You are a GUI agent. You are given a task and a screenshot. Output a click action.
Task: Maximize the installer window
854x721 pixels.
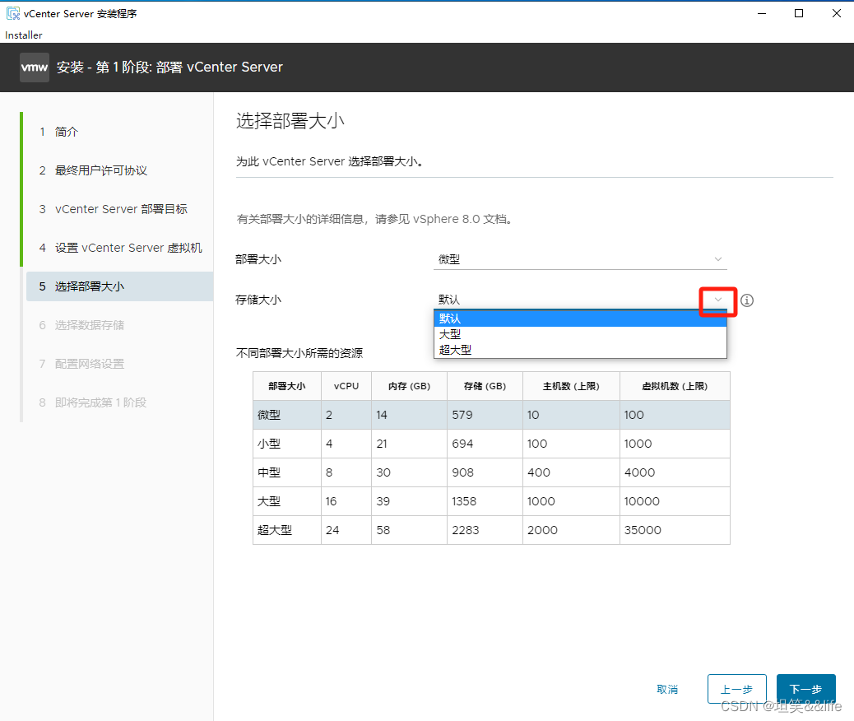(799, 14)
